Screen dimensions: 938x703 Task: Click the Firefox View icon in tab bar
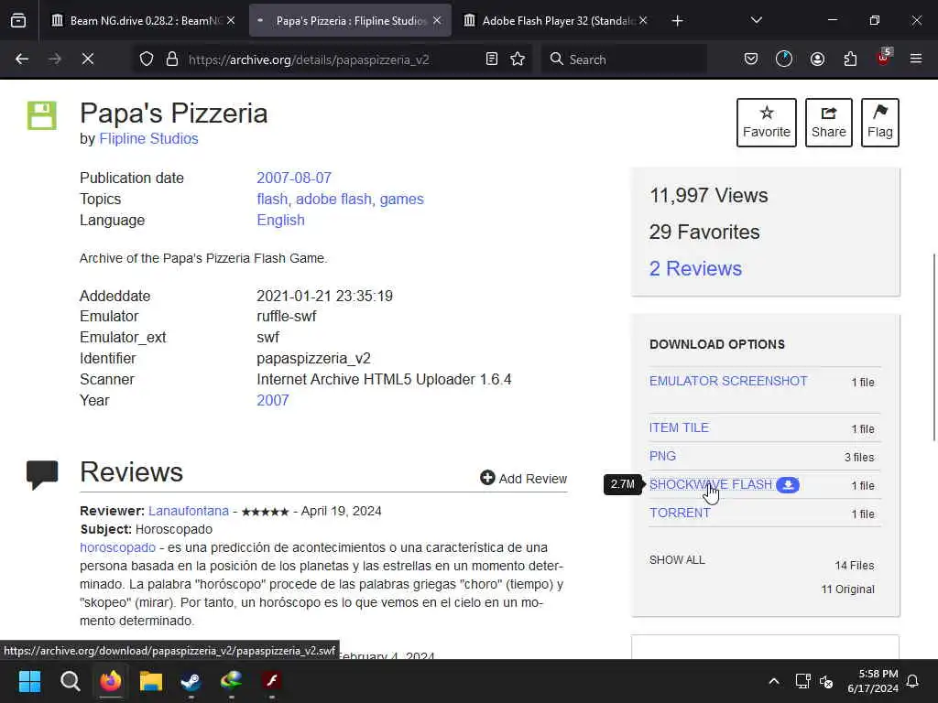[18, 20]
